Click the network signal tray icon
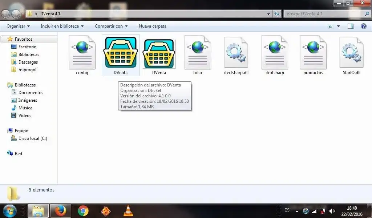 click(314, 211)
